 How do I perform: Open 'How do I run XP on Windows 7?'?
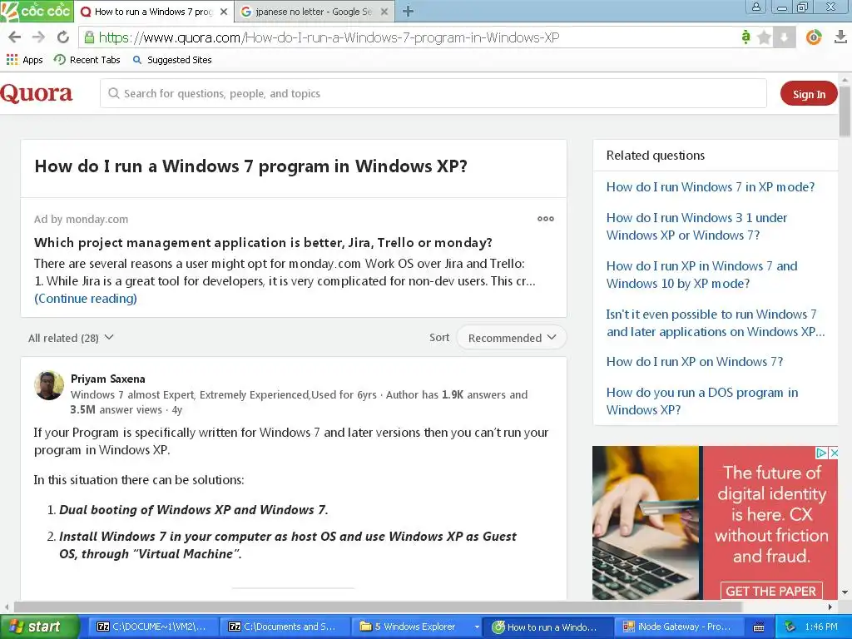point(695,362)
